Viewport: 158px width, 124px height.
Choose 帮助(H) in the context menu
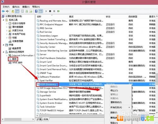click(x=114, y=122)
